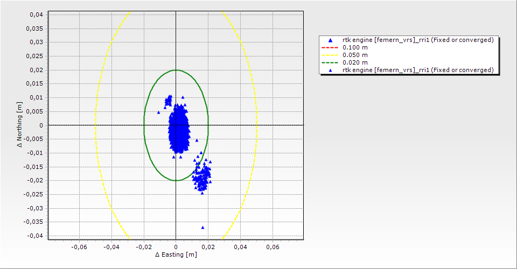Select the lowest outlier point near -0.037 northing
517x269 pixels.
pyautogui.click(x=202, y=228)
